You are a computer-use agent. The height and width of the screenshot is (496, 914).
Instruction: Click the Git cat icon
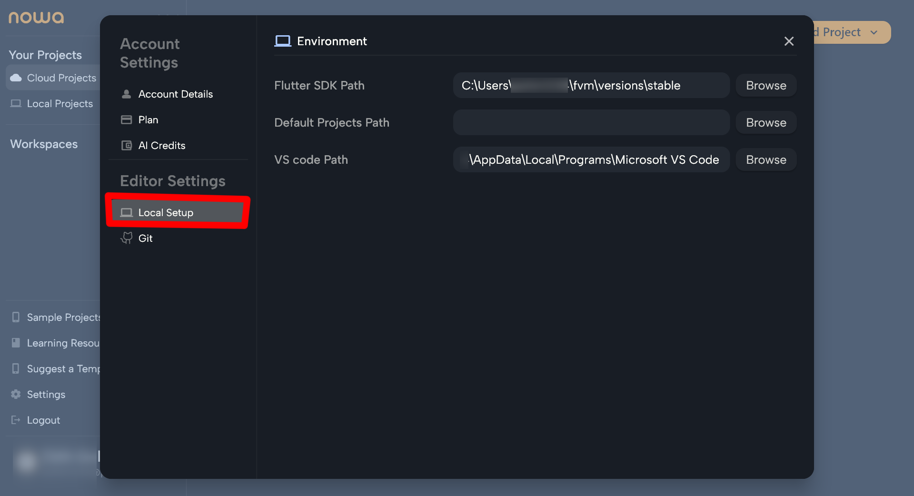click(x=127, y=238)
